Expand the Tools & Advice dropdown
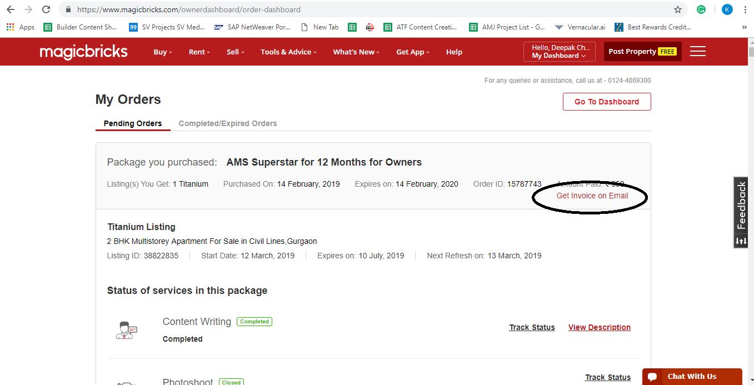This screenshot has width=754, height=385. click(288, 52)
